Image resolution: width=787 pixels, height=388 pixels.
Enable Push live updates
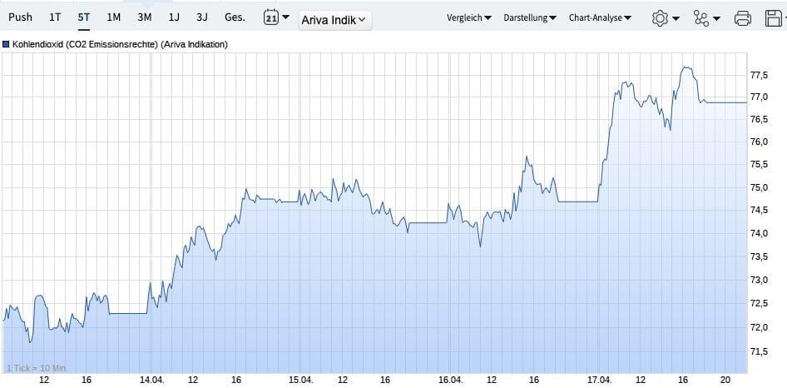point(20,17)
